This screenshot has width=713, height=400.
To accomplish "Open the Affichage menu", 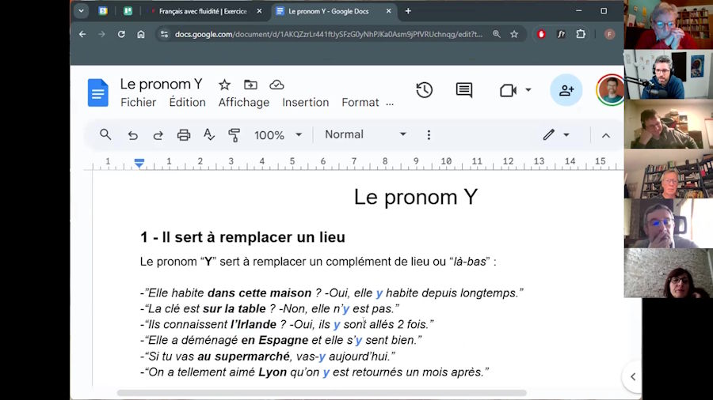I will [244, 103].
